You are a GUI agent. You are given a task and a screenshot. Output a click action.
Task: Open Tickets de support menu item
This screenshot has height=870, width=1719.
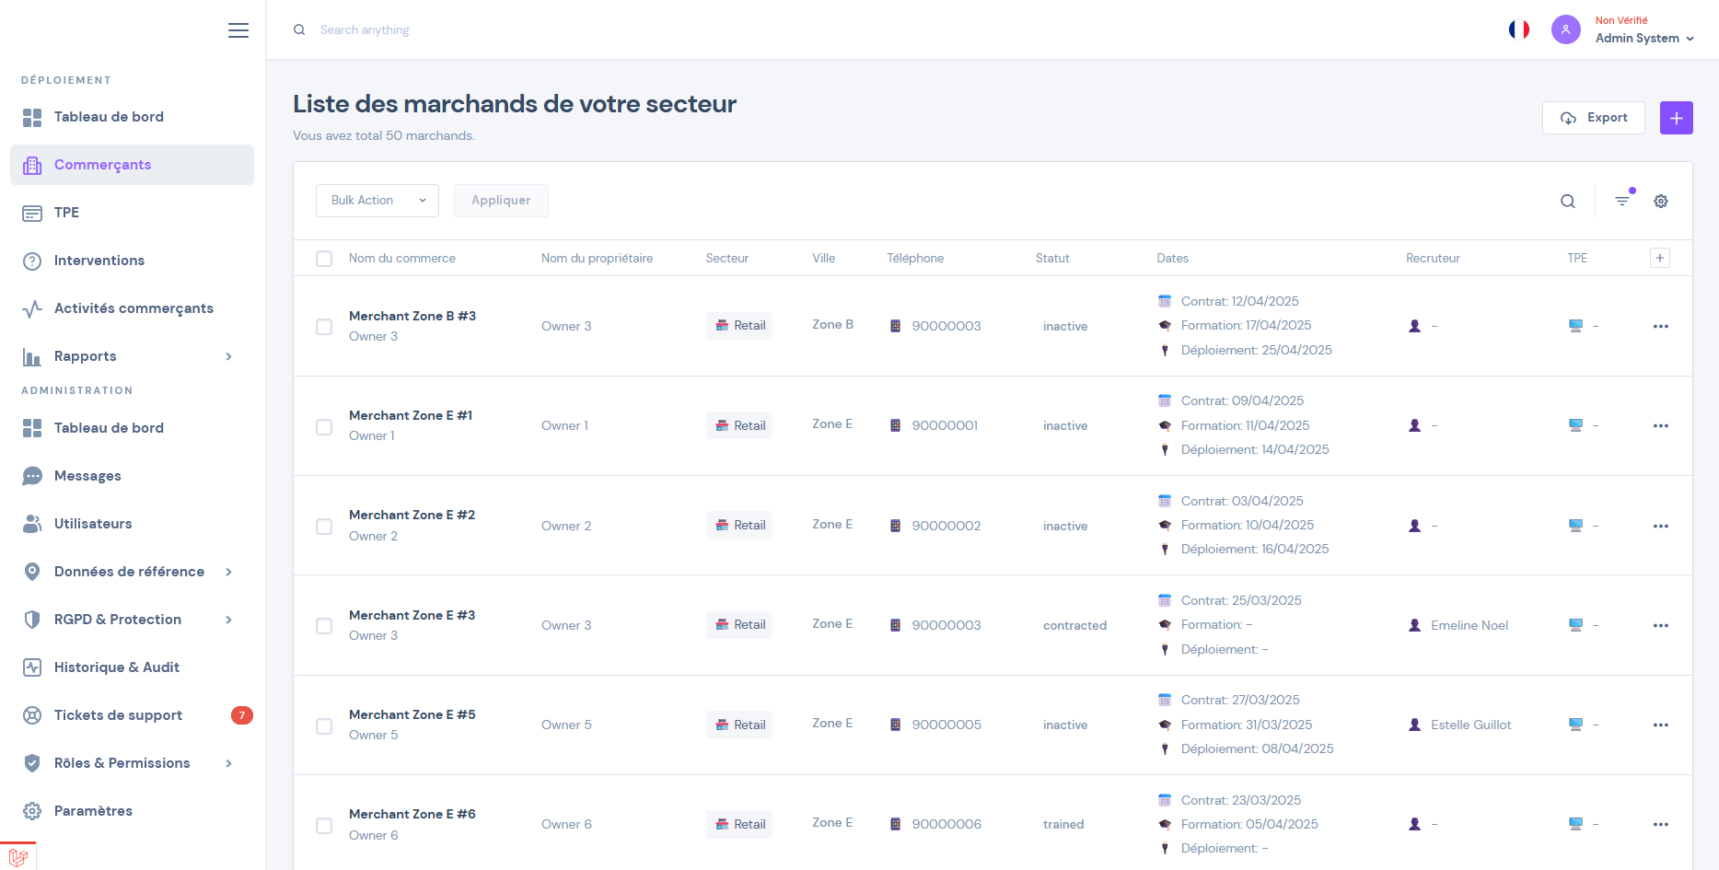[118, 715]
